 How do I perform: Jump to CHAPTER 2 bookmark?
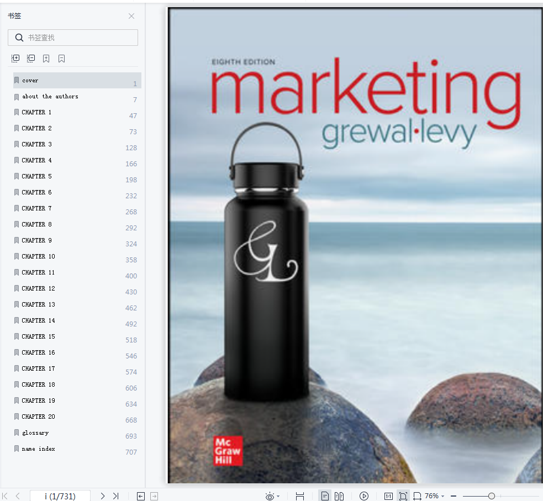tap(77, 129)
